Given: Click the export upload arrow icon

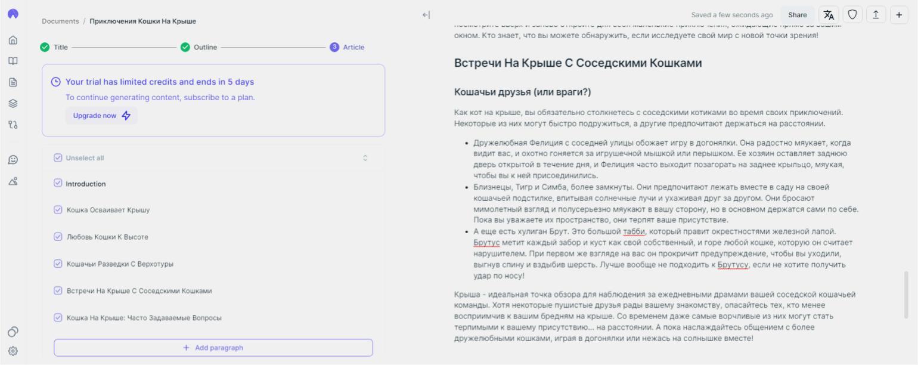Looking at the screenshot, I should click(x=876, y=15).
